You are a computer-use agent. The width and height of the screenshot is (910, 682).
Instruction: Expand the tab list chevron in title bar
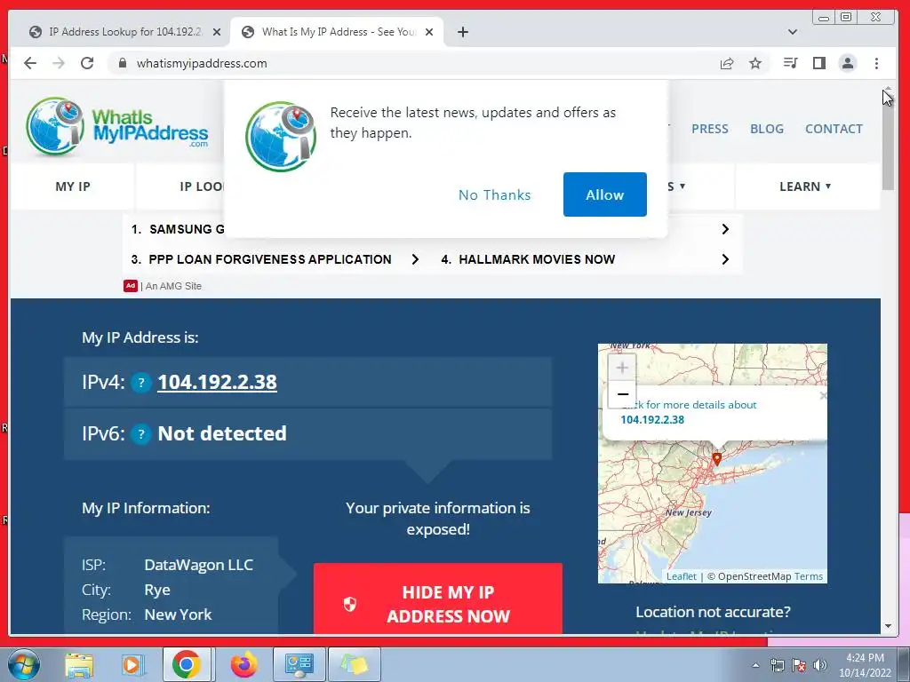tap(792, 32)
